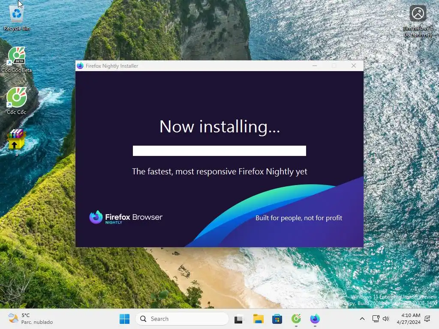Click the disabled maximize button of the installer
The image size is (439, 329).
click(334, 66)
